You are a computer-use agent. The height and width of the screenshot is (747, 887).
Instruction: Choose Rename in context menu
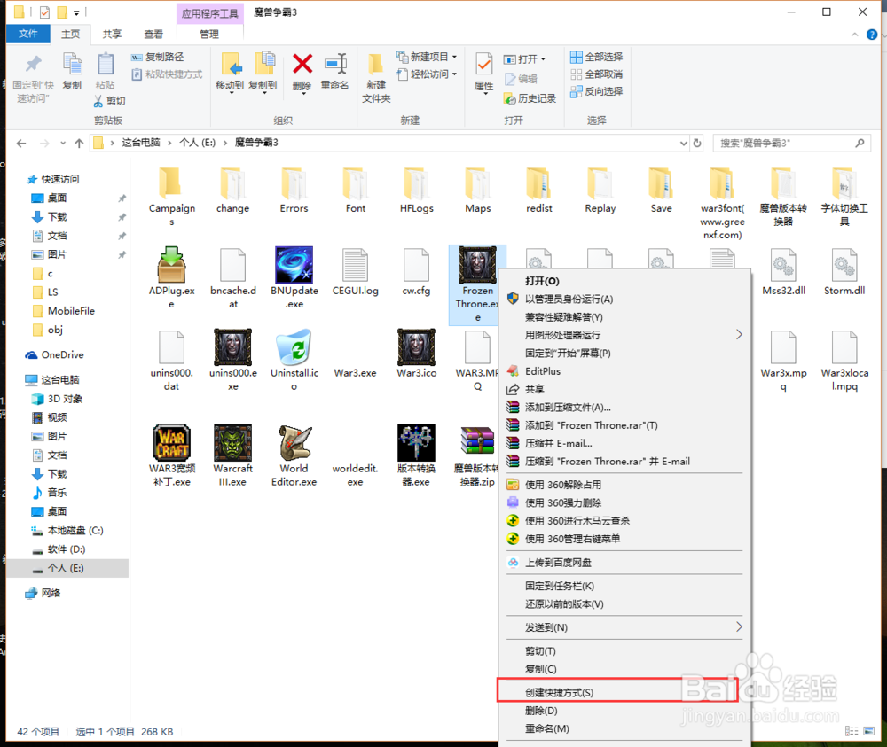624,728
